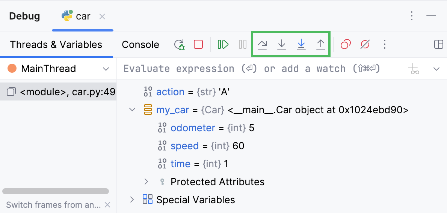Click the Rerun debug session icon

pos(179,45)
